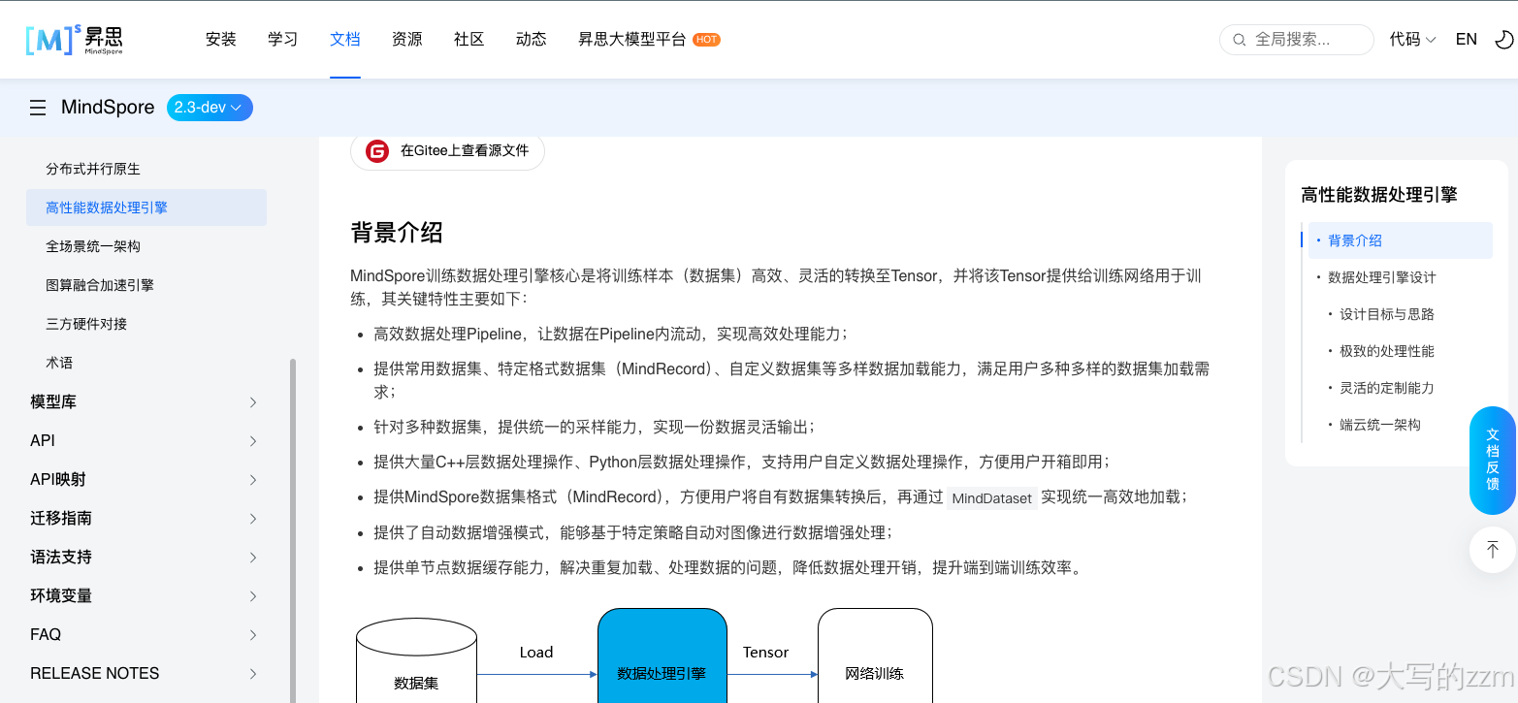Image resolution: width=1518 pixels, height=703 pixels.
Task: Click the 背景介绍 heading
Action: pos(397,233)
